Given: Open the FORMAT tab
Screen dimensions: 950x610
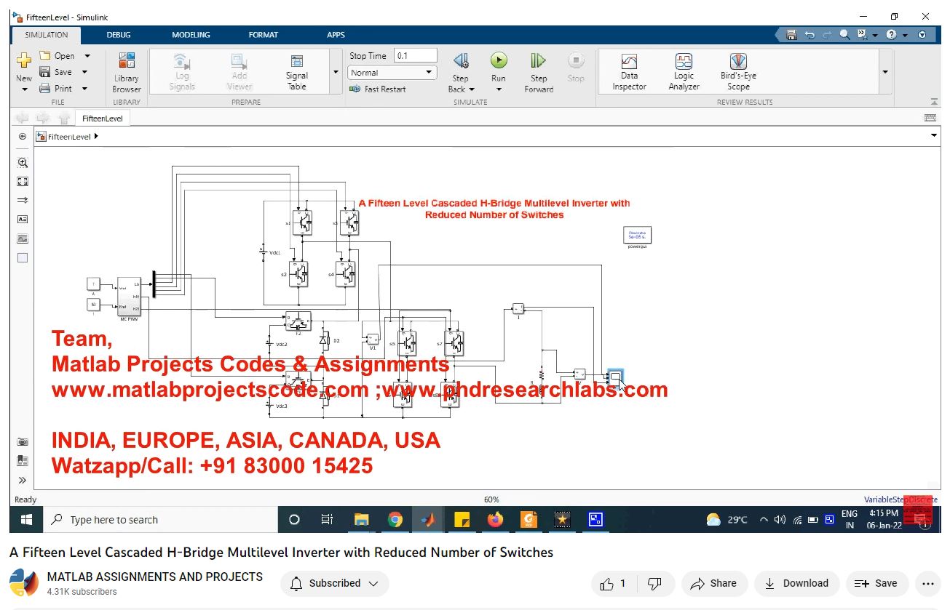Looking at the screenshot, I should coord(263,35).
